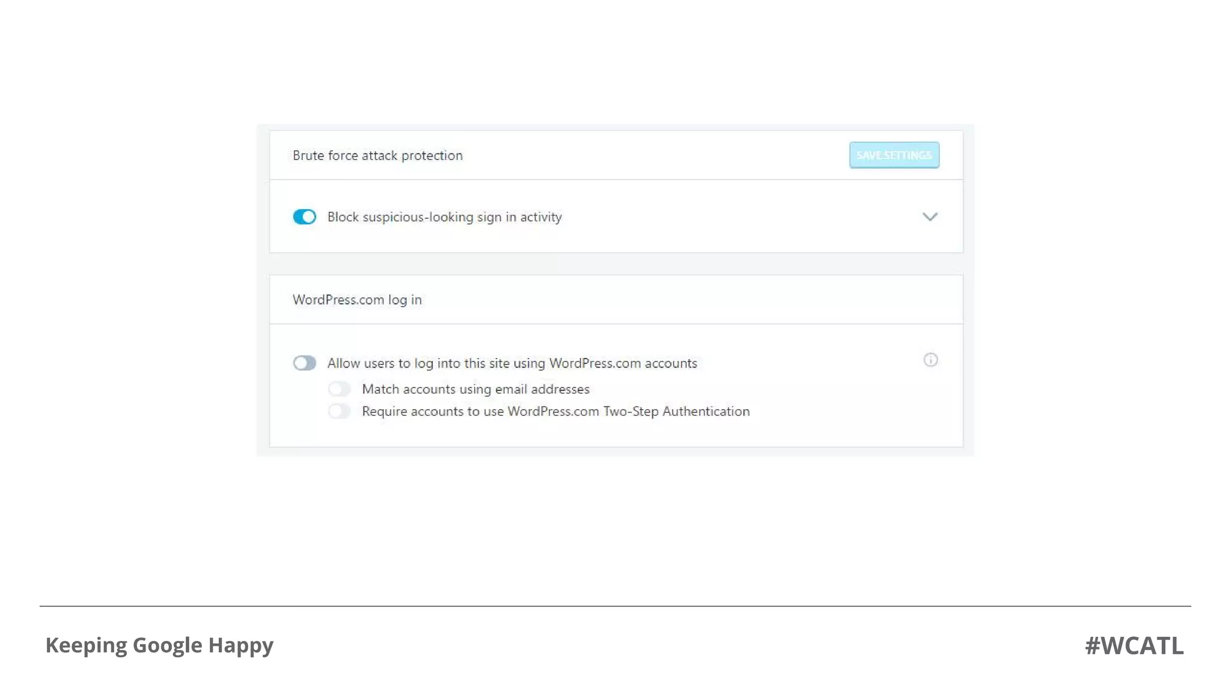
Task: Click the 'Block suspicious-looking sign in activity' label
Action: point(444,217)
